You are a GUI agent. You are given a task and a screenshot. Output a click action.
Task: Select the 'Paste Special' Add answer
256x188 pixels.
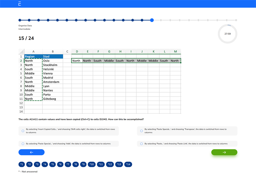point(23,144)
